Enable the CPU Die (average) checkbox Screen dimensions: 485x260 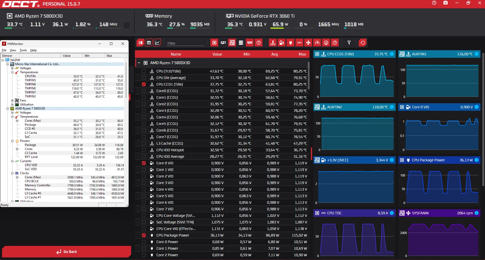pos(144,78)
